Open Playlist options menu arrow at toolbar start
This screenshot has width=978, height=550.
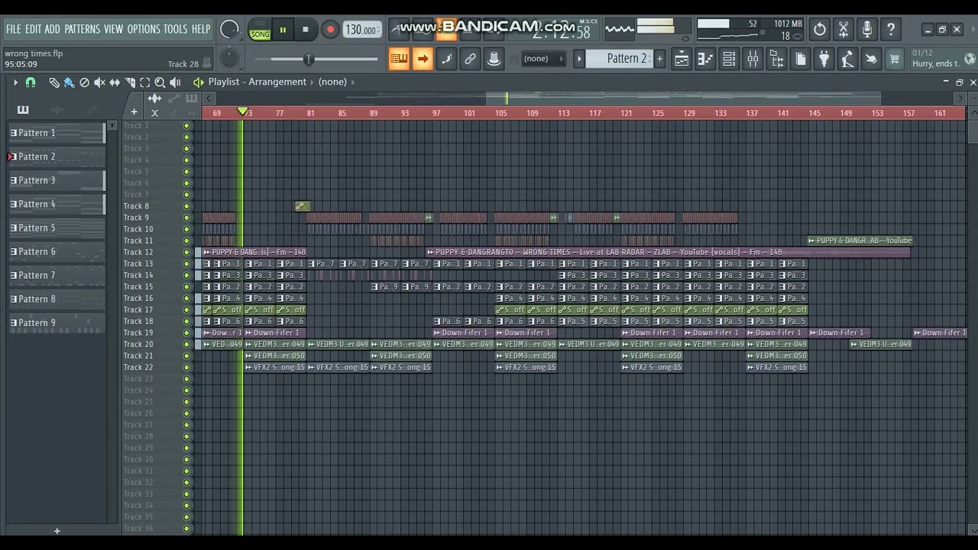15,82
